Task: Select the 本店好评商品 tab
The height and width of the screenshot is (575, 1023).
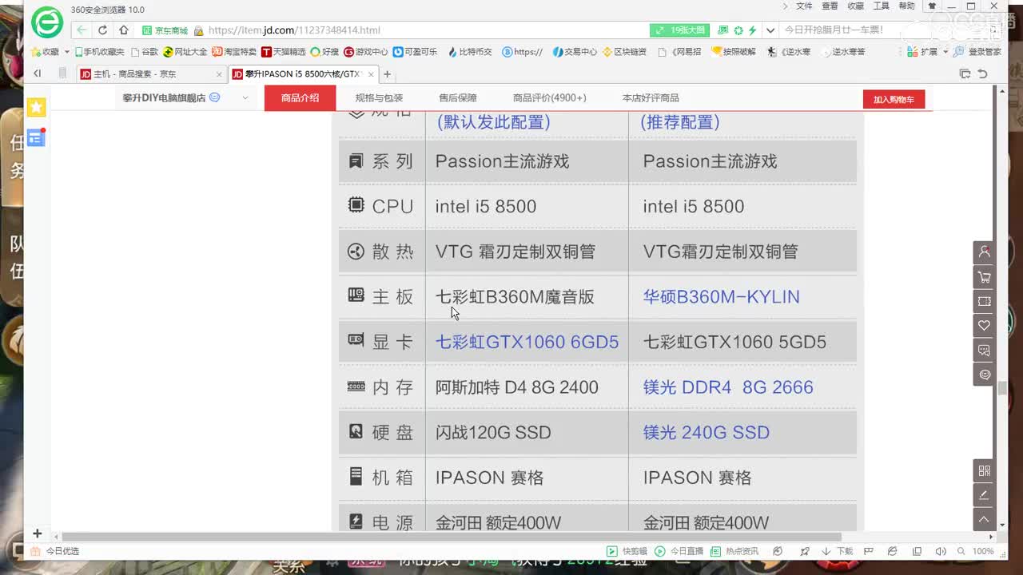Action: point(651,98)
